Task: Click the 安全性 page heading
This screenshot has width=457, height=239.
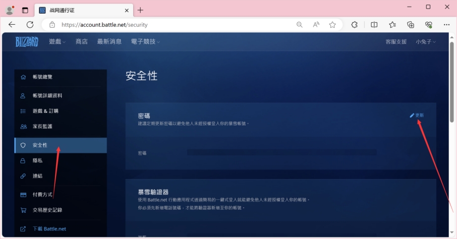Action: coord(142,76)
